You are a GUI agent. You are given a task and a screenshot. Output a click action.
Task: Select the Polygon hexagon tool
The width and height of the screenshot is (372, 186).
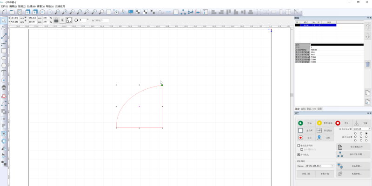pyautogui.click(x=4, y=66)
